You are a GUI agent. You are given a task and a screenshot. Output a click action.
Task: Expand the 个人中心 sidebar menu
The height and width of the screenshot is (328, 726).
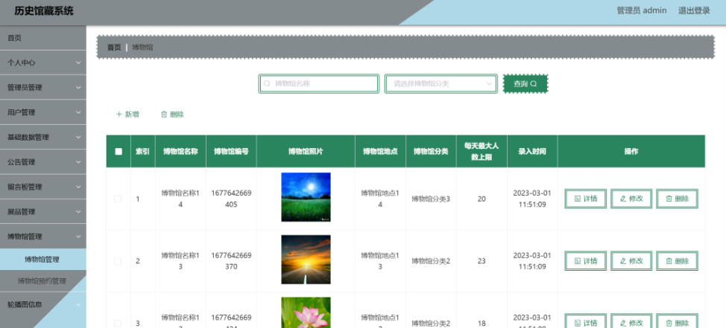click(x=43, y=62)
